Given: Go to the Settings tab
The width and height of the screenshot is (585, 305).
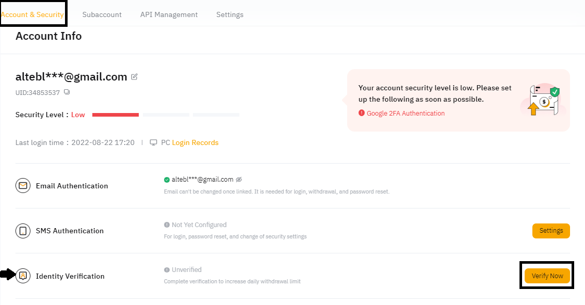Looking at the screenshot, I should (x=230, y=14).
